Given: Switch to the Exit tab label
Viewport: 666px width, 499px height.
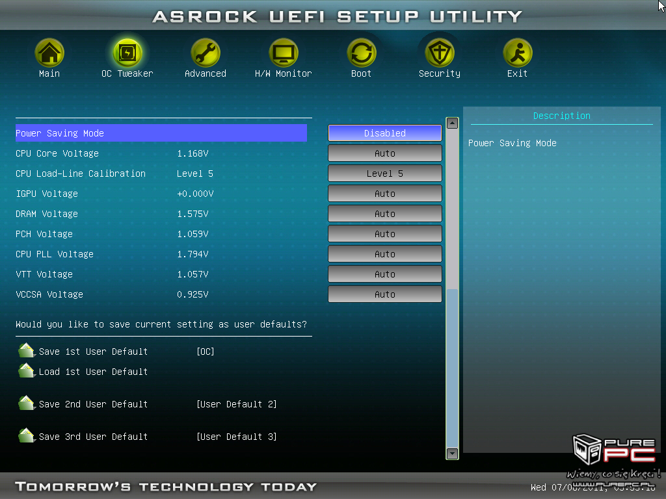Looking at the screenshot, I should (x=517, y=74).
